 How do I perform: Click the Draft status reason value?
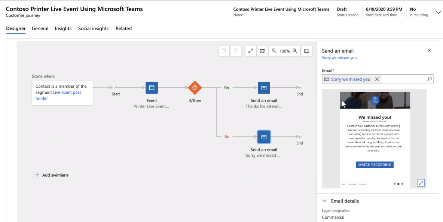click(342, 9)
